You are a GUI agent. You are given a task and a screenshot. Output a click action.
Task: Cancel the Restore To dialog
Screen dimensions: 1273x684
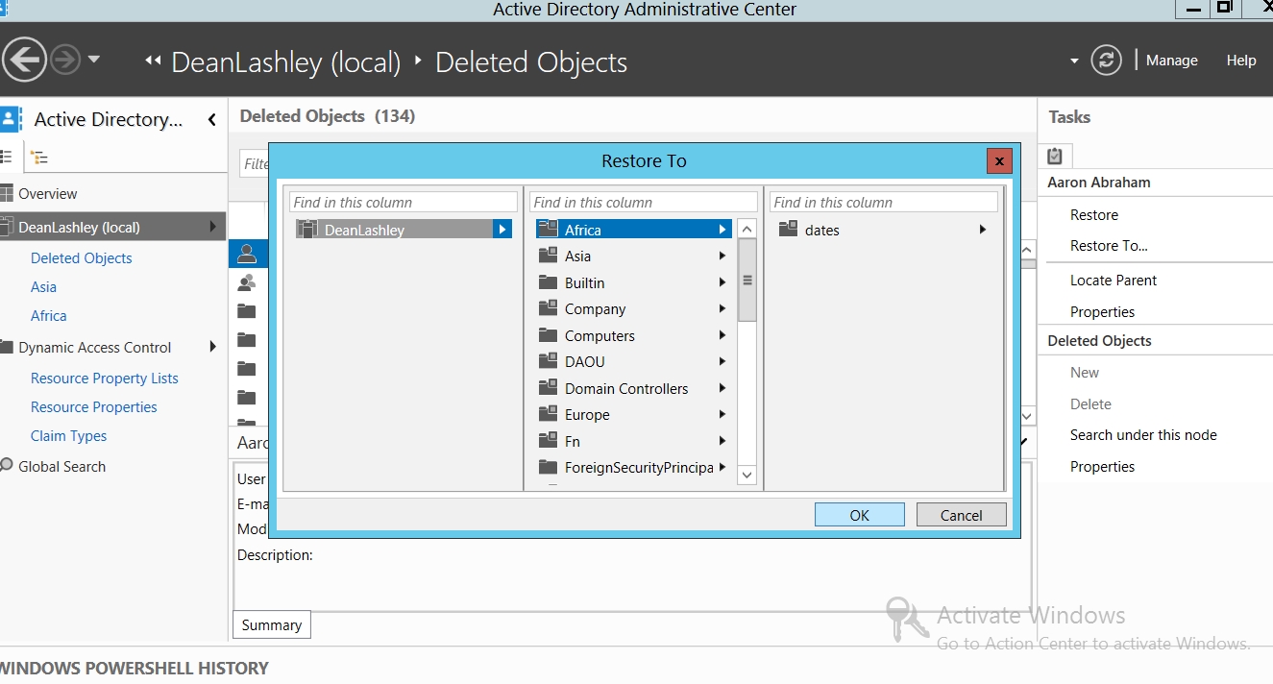pyautogui.click(x=961, y=515)
